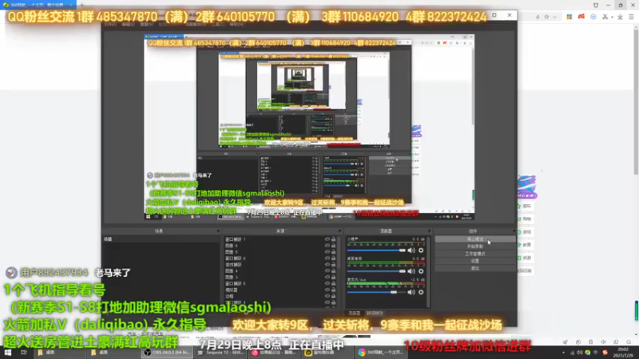Click lightning speed mode icon in browser
Viewport: 639px width, 359px height.
click(538, 17)
